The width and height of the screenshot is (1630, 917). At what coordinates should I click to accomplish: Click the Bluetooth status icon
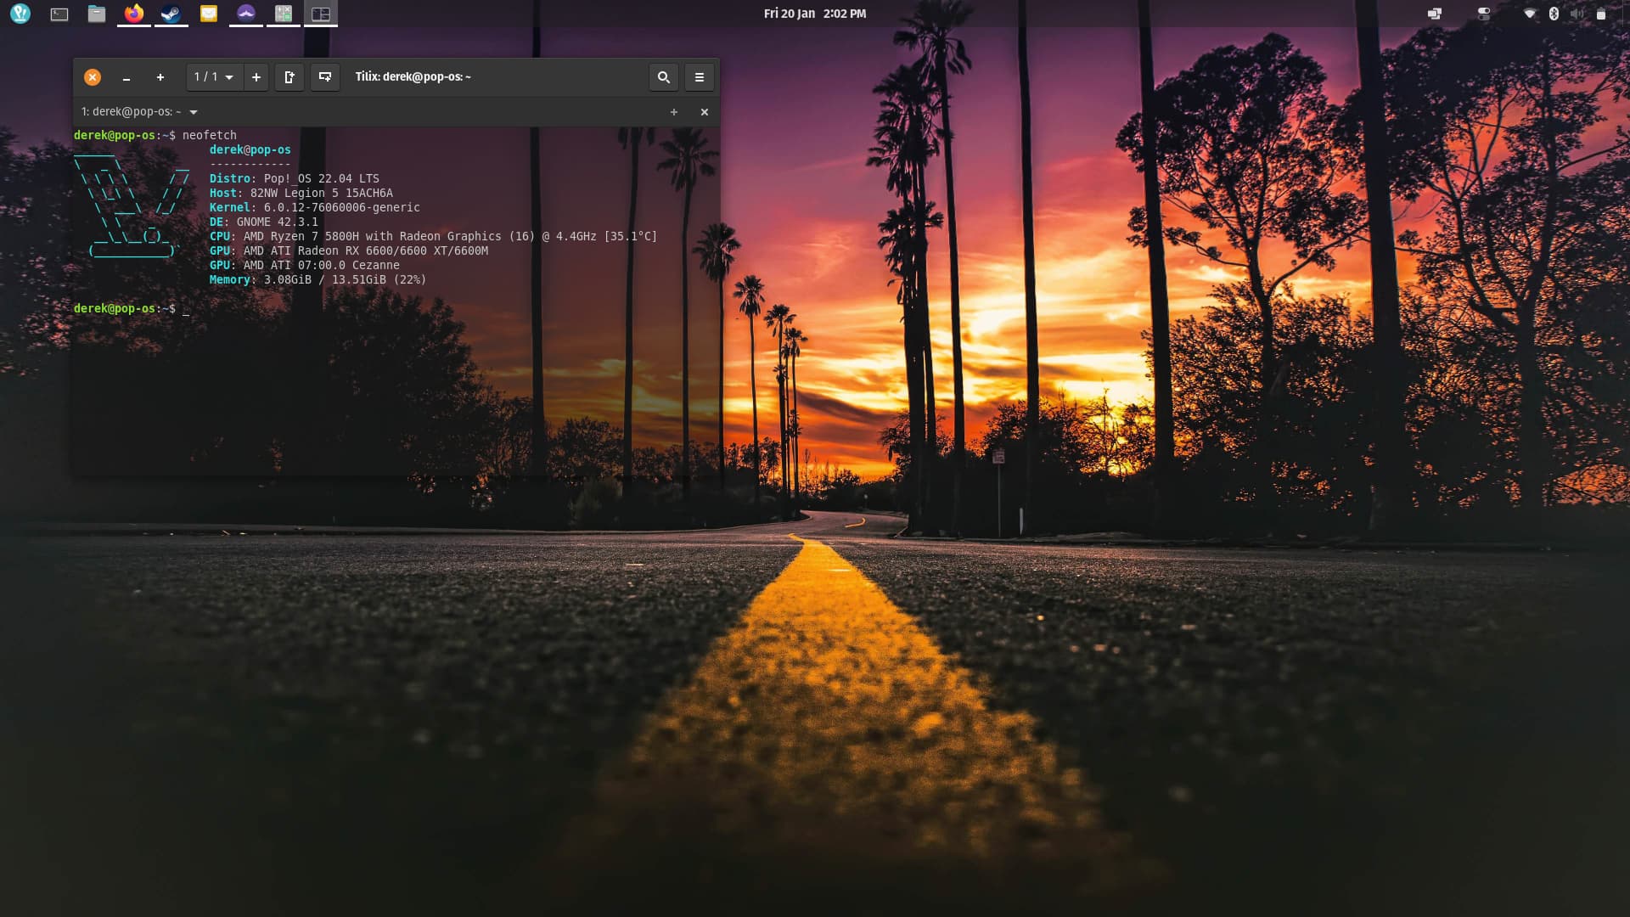(1554, 14)
